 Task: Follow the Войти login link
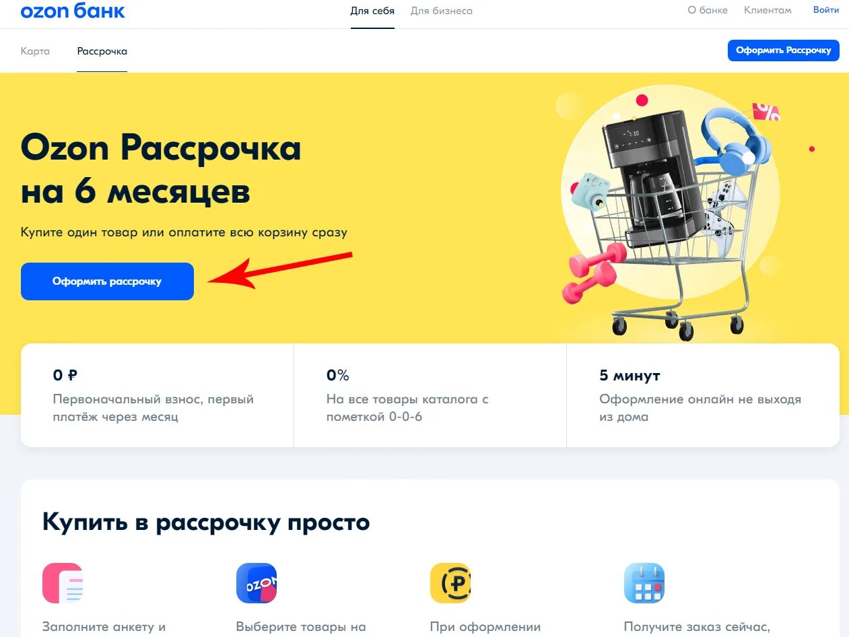(826, 10)
